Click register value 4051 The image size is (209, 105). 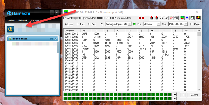tap(107, 40)
